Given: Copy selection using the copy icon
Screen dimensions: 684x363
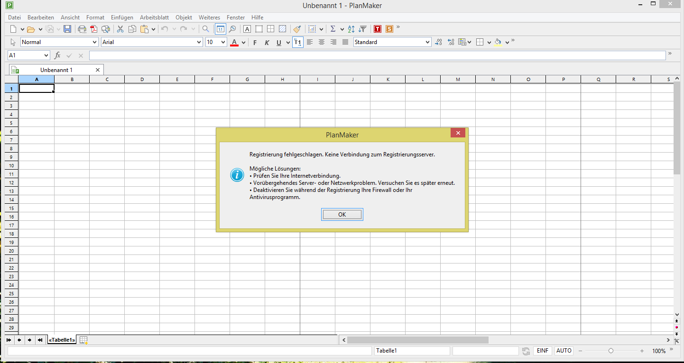Looking at the screenshot, I should 132,29.
